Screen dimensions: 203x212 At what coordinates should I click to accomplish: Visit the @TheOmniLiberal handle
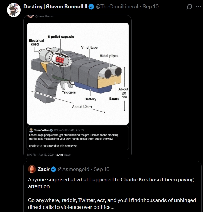(x=117, y=7)
